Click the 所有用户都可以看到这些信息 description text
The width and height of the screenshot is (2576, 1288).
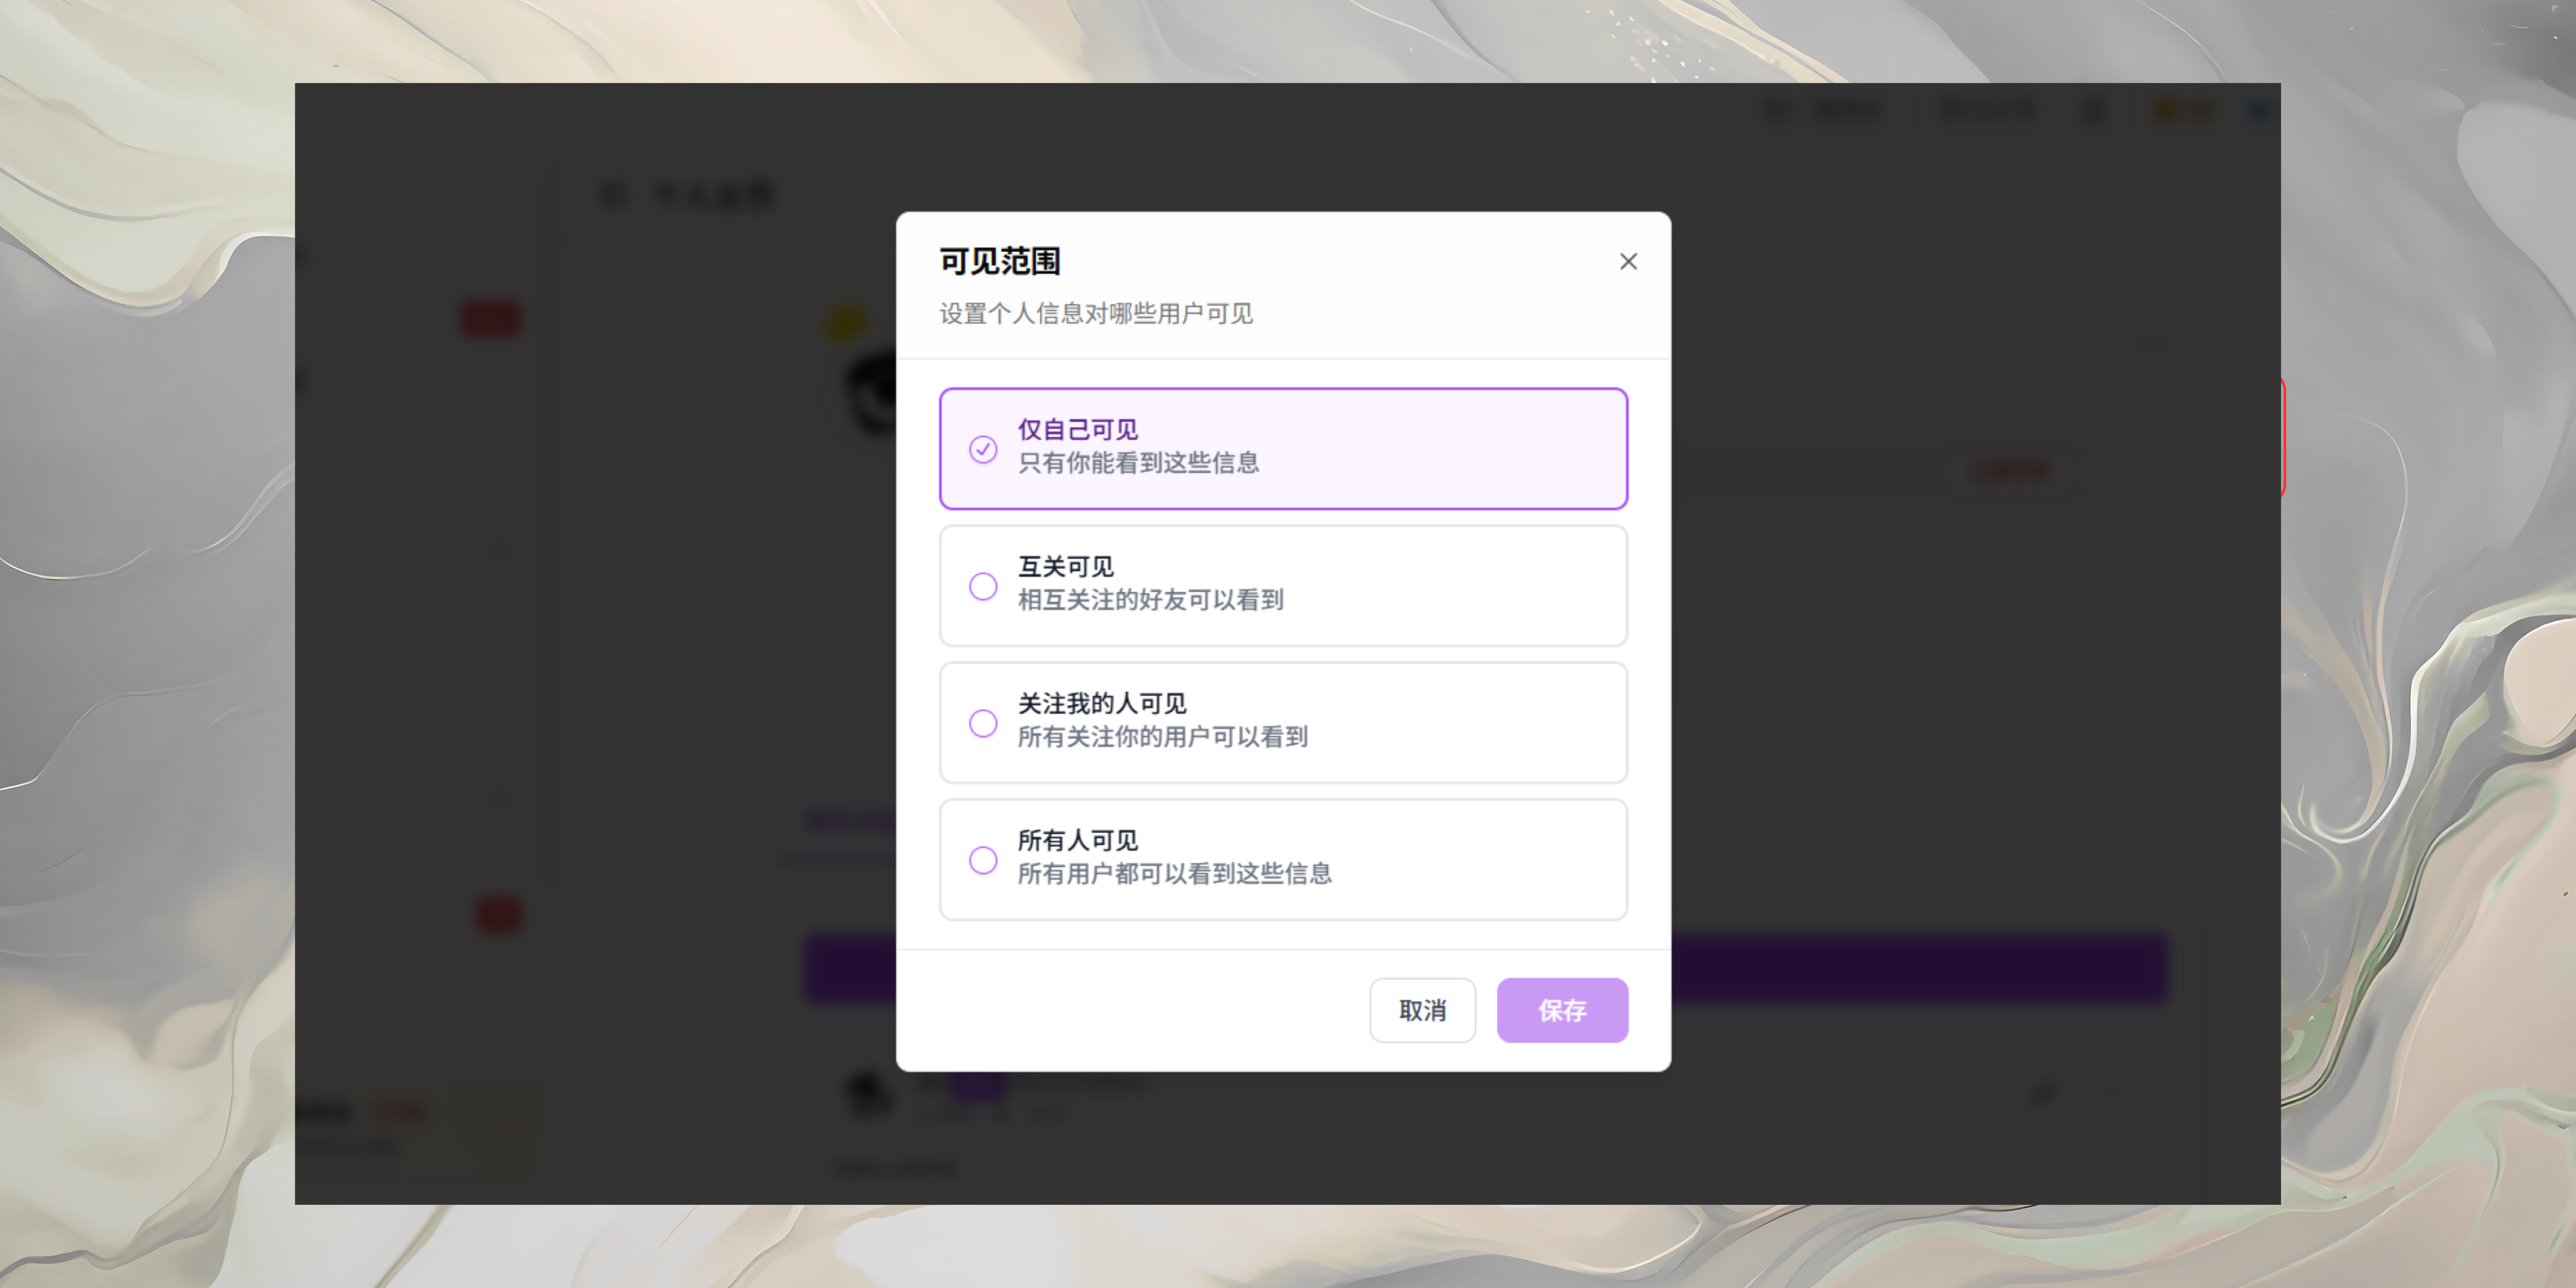[x=1174, y=874]
